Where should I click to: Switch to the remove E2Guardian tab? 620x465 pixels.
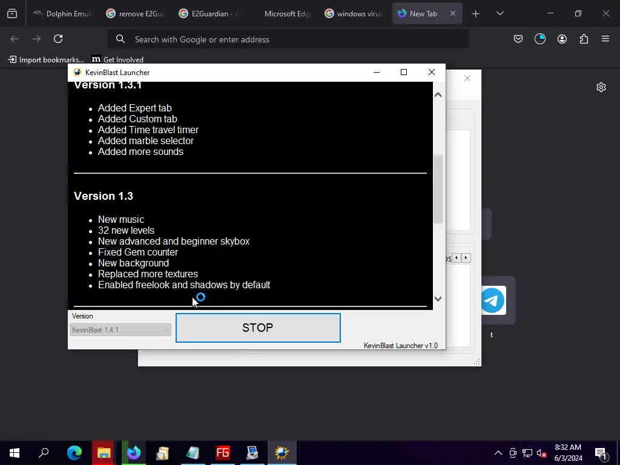(136, 14)
